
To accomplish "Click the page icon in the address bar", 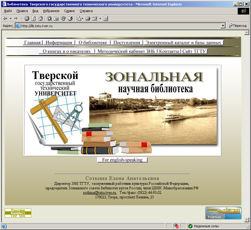I will click(18, 26).
